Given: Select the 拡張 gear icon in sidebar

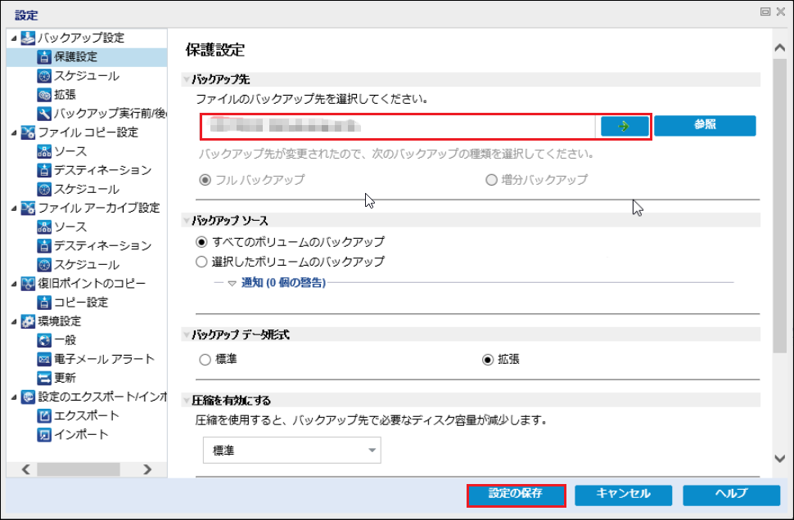Looking at the screenshot, I should [44, 95].
